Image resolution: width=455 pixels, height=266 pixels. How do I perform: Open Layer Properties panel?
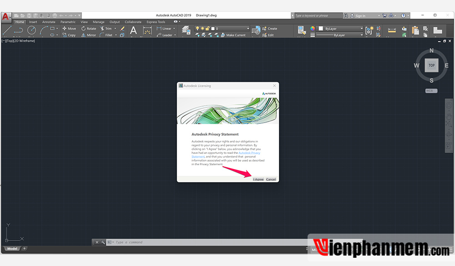[x=186, y=31]
